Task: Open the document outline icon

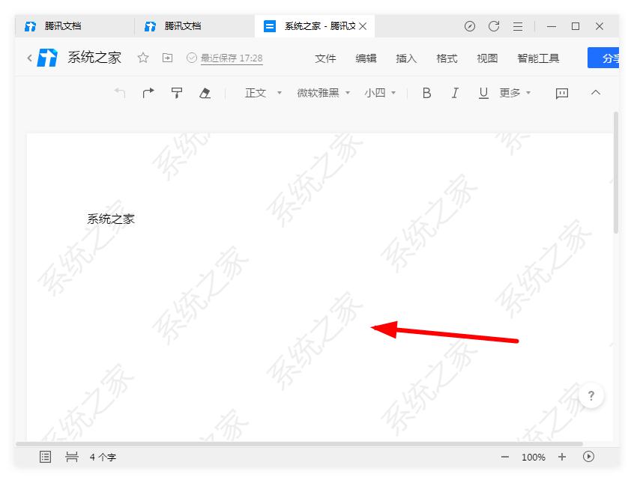Action: (45, 457)
